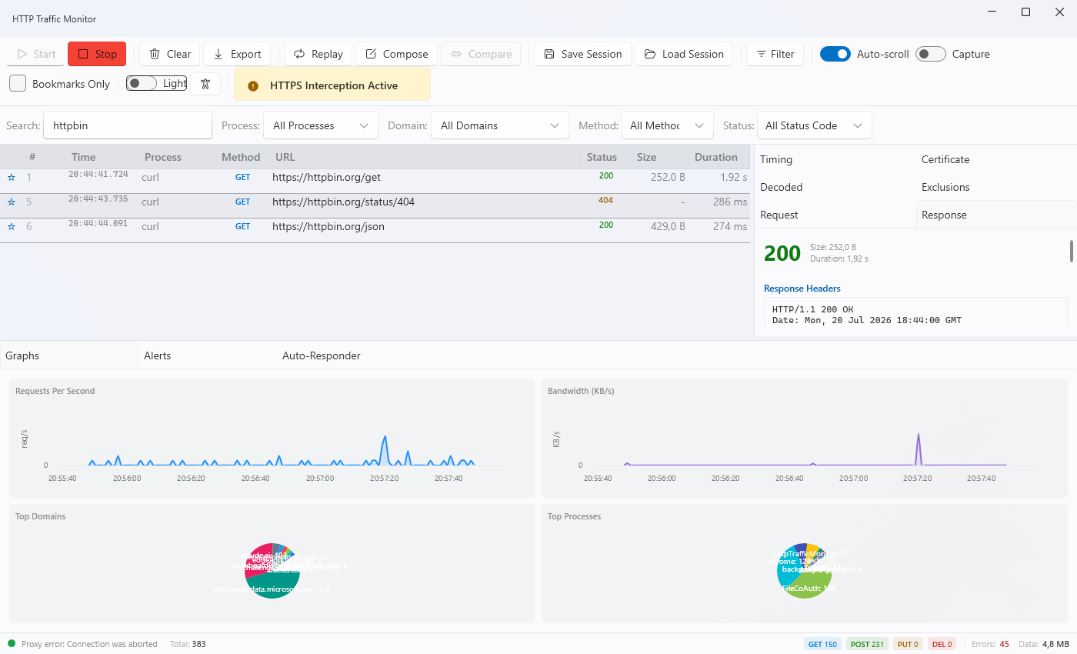Check the Bookmarks Only checkbox
1077x654 pixels.
[x=18, y=84]
